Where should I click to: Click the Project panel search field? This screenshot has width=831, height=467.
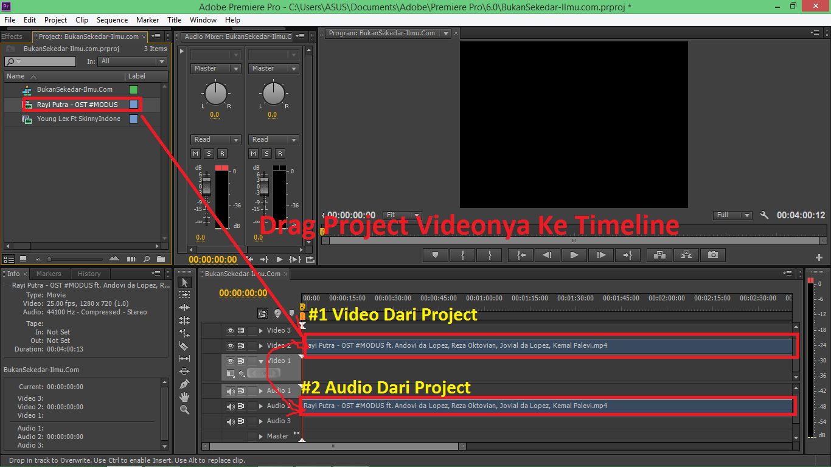[40, 61]
